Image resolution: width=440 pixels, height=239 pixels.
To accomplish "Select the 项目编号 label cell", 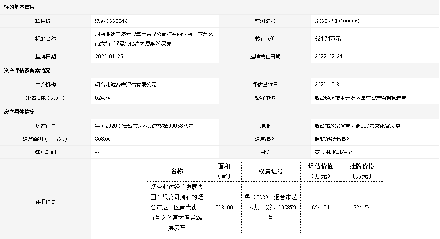I will [x=46, y=21].
